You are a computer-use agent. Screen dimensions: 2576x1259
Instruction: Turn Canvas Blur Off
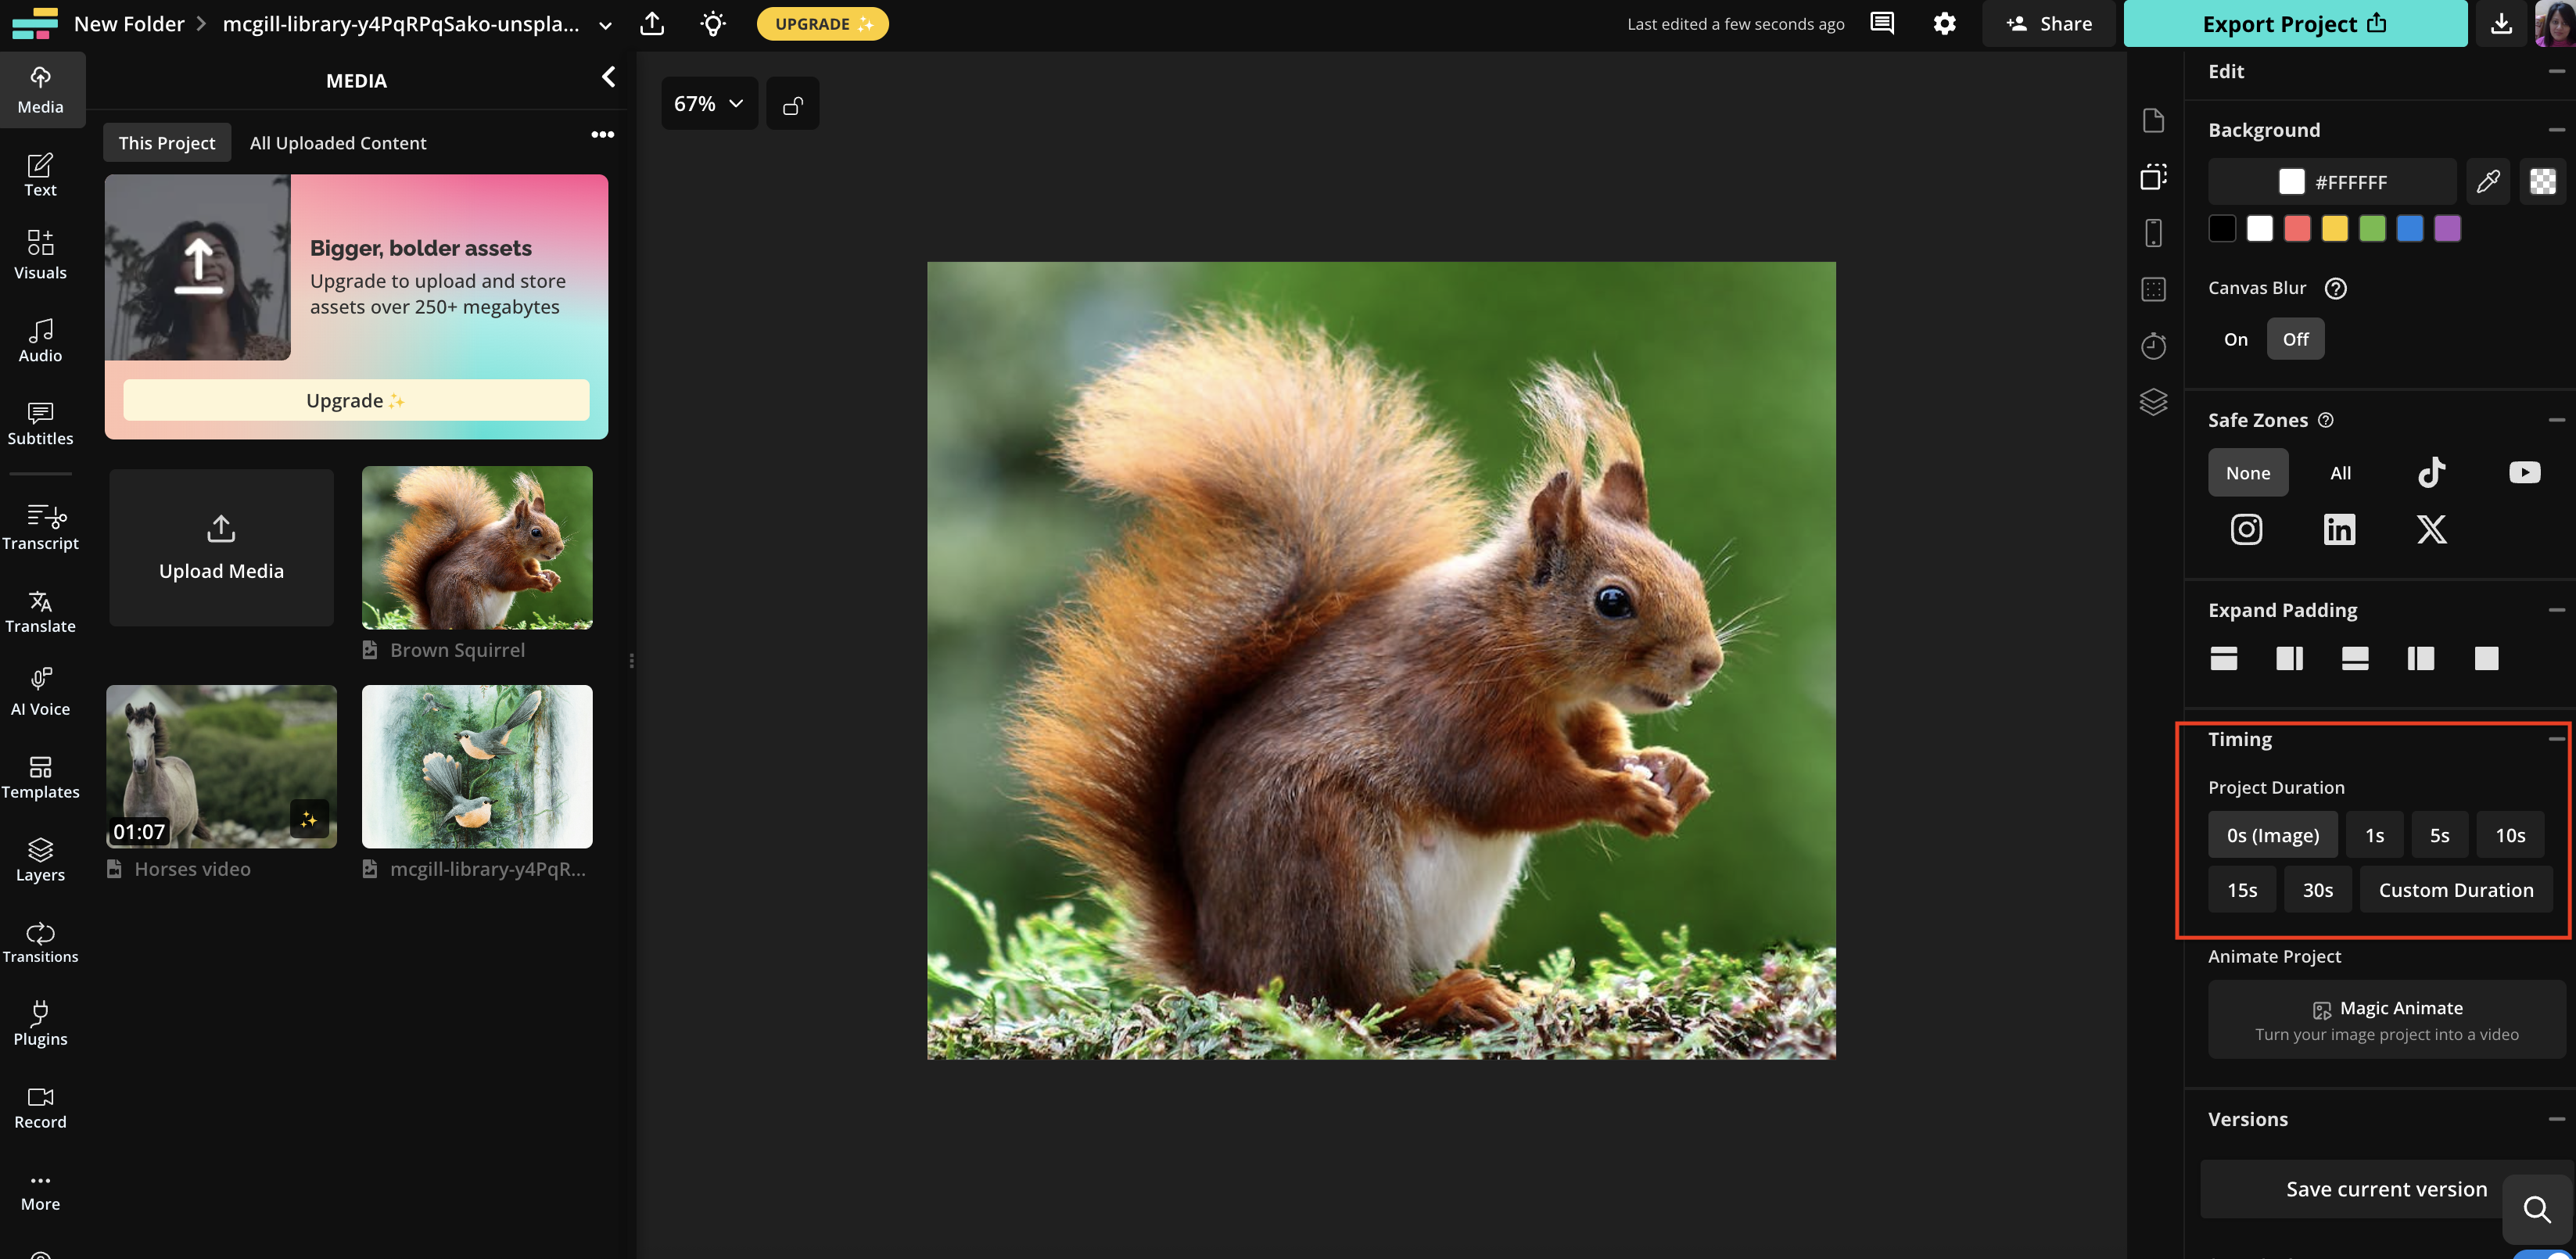tap(2295, 339)
